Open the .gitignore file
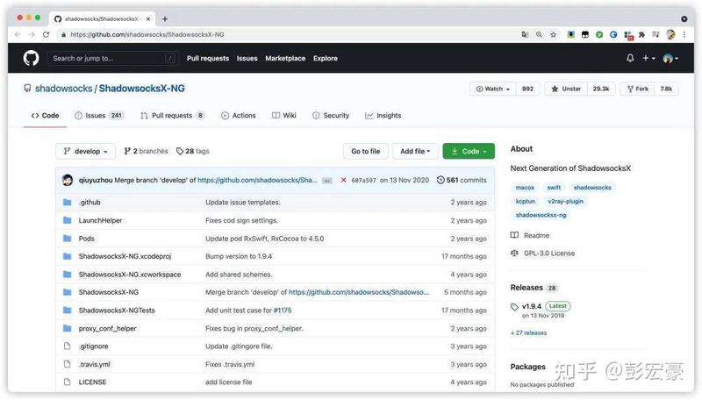Screen dimensions: 702x400 pyautogui.click(x=93, y=346)
